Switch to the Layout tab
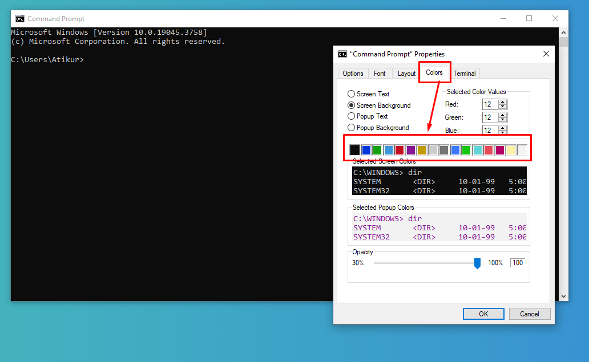The height and width of the screenshot is (362, 589). click(x=406, y=74)
